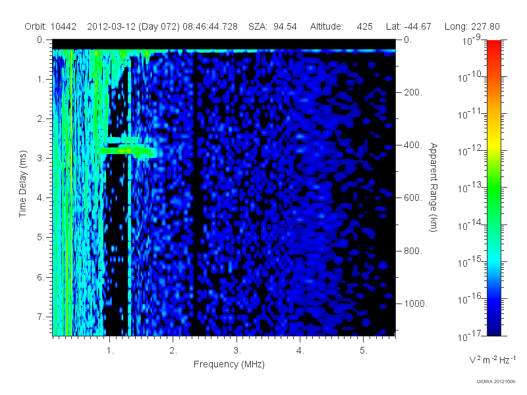Click the timestamp 08:46:44.728
The width and height of the screenshot is (527, 395).
coord(210,26)
